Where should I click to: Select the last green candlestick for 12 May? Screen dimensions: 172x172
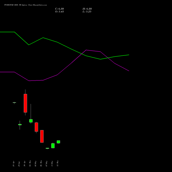click(x=58, y=142)
